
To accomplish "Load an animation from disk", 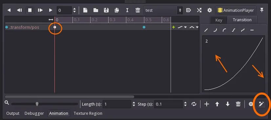I will point(96,10).
